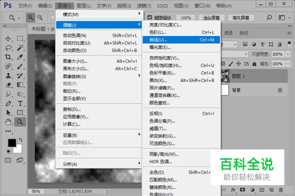The image size is (295, 196).
Task: Click the 填充屏幕 fill screen button
Action: (x=241, y=18)
